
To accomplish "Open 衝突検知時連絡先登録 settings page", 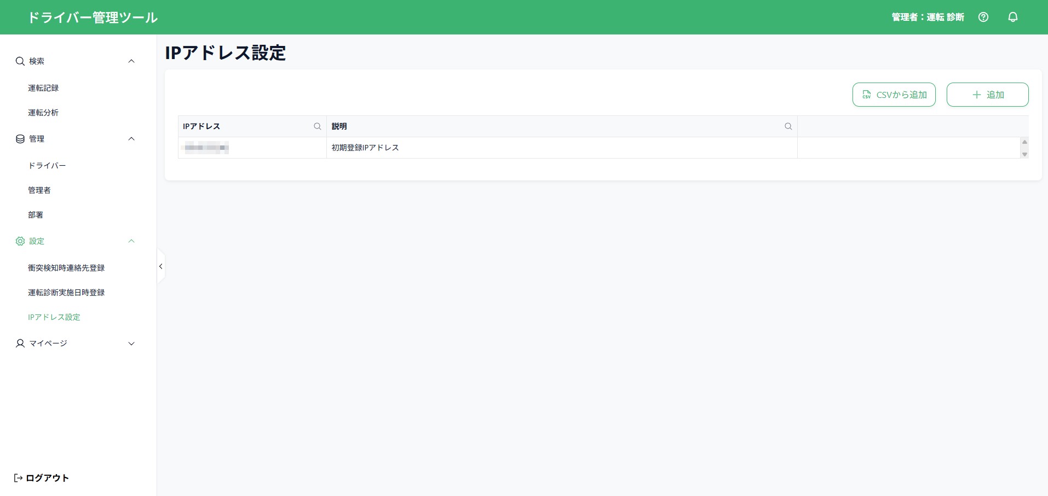I will [x=66, y=268].
